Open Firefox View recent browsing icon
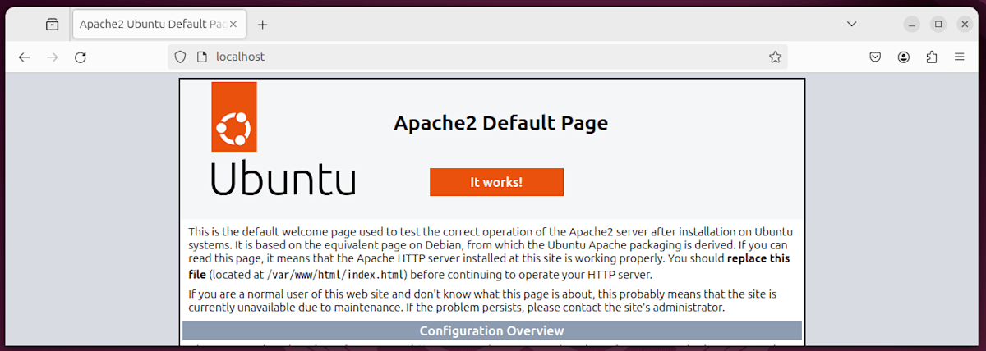 tap(53, 25)
